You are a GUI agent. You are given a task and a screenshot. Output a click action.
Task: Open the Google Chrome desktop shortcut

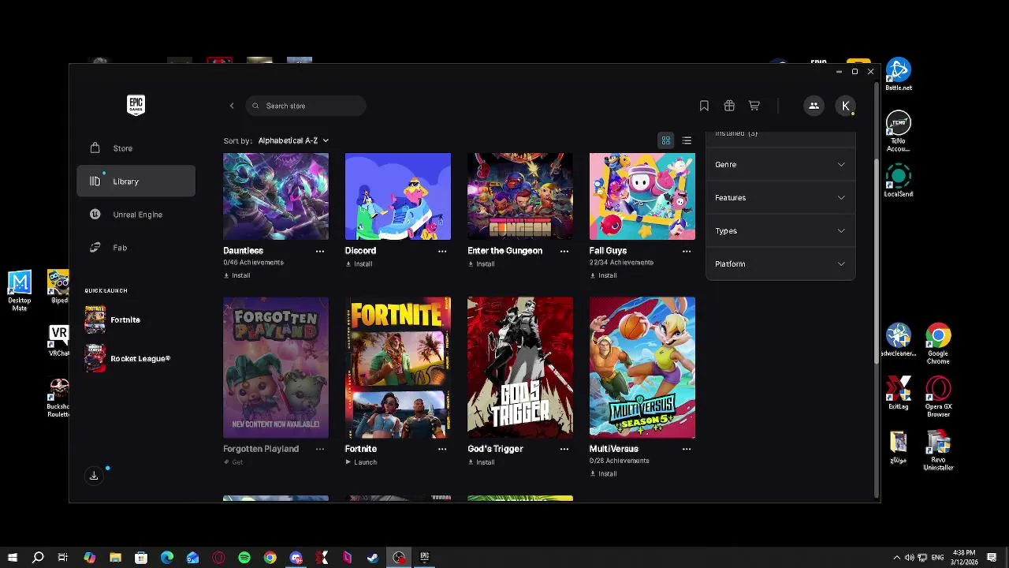[938, 344]
